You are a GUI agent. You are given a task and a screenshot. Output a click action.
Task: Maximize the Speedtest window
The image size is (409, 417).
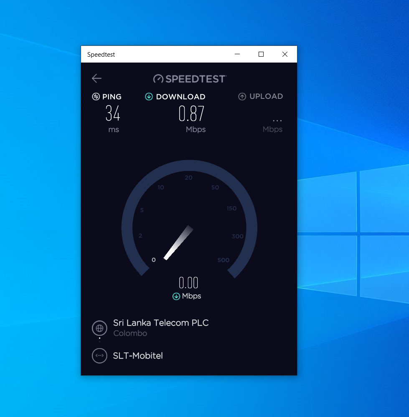(x=261, y=54)
